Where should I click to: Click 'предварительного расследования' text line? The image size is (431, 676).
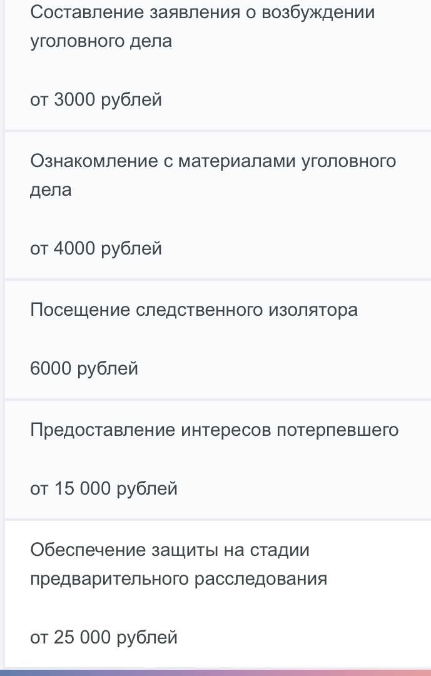(178, 579)
